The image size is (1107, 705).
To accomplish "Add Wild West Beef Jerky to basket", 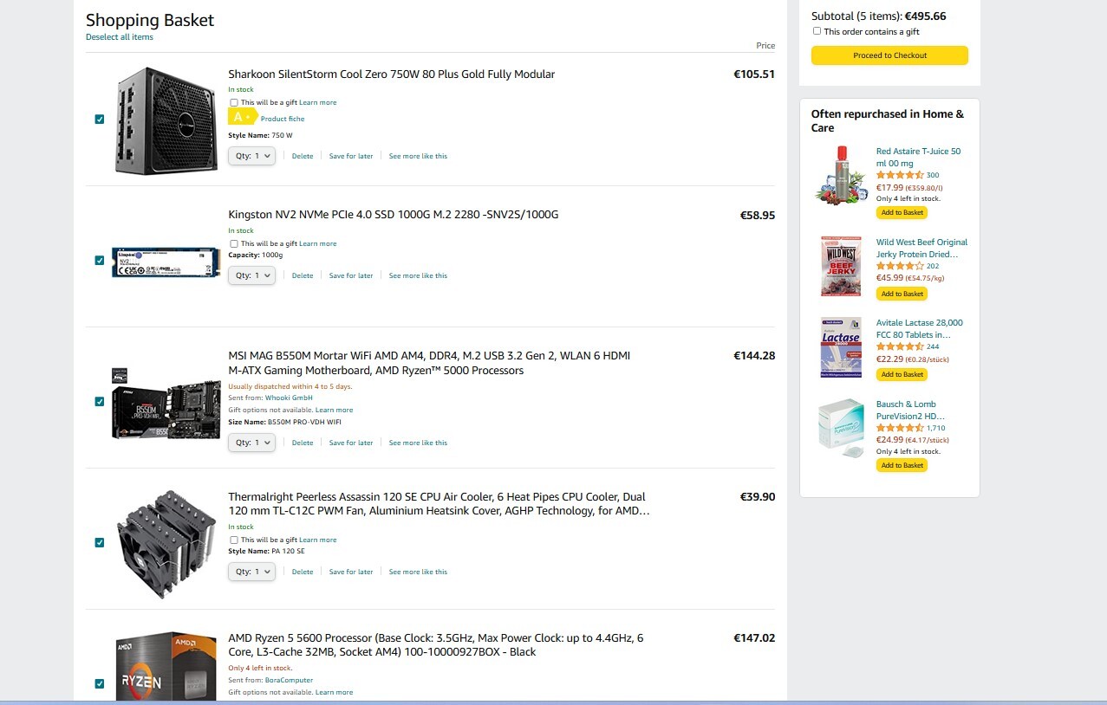I will 902,294.
